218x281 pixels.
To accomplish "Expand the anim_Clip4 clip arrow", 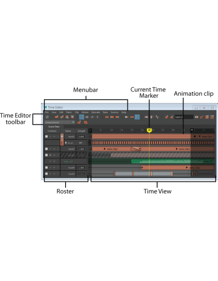I will pos(177,149).
